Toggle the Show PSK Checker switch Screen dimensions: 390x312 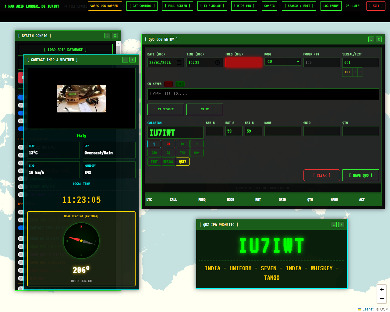click(x=20, y=246)
